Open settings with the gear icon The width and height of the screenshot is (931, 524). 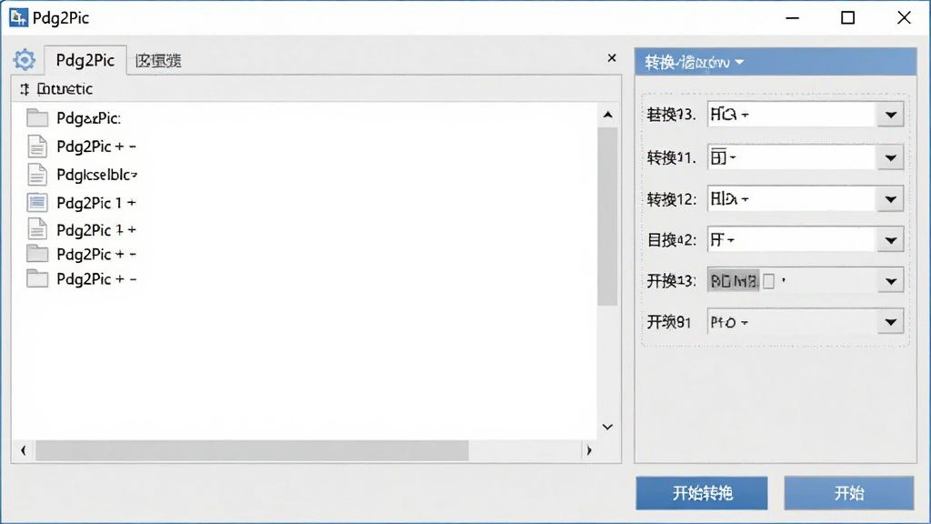25,60
